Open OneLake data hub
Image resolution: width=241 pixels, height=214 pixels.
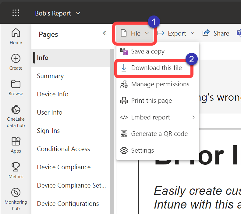click(16, 116)
